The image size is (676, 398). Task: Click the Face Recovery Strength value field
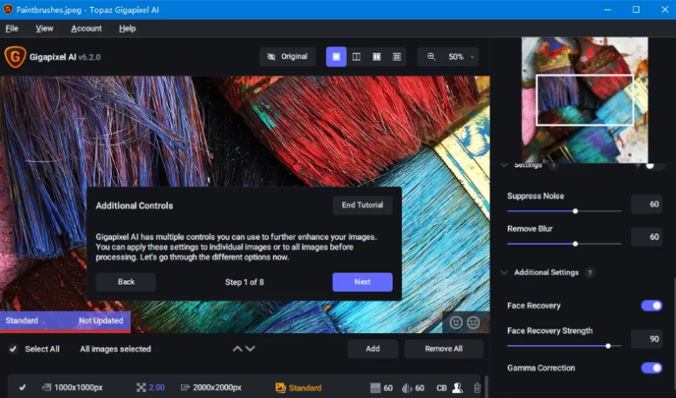tap(647, 338)
